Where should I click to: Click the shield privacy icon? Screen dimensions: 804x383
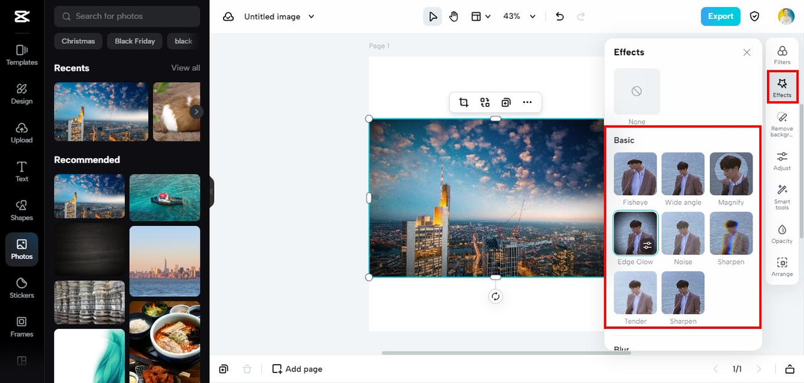[755, 16]
